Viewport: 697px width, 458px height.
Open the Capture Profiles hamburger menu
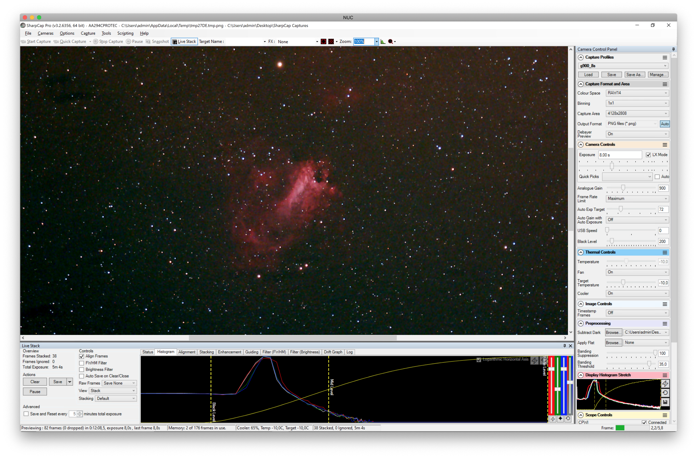[x=665, y=57]
